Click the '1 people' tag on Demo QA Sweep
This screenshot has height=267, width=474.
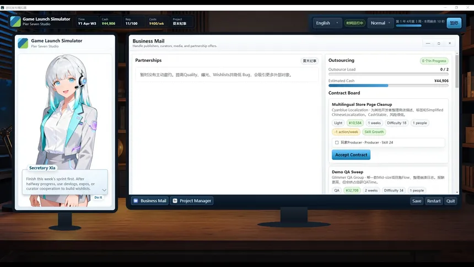point(417,190)
